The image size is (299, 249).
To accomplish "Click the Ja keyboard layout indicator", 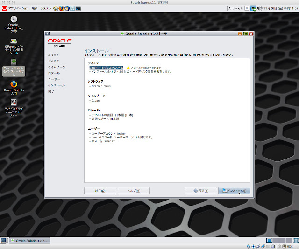I will click(247, 8).
